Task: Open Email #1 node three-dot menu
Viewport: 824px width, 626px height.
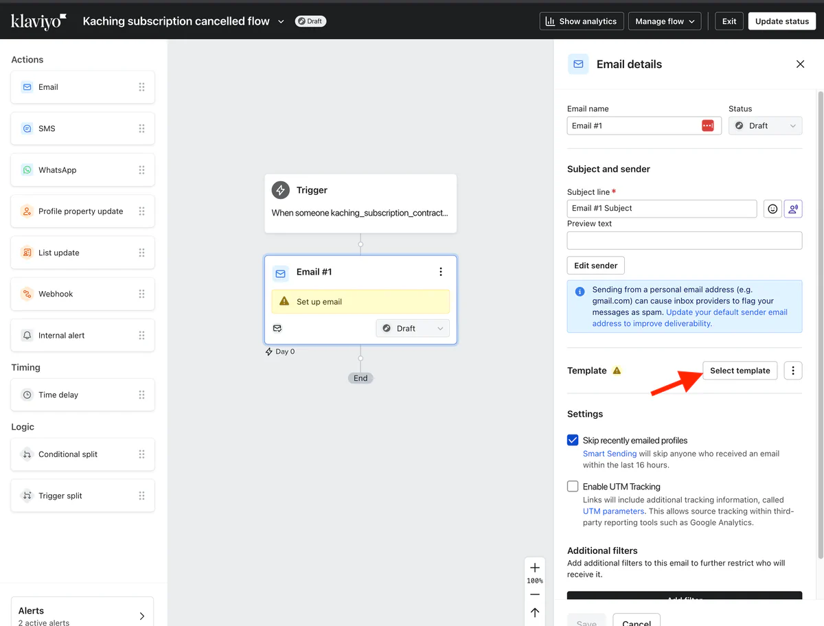Action: pos(441,272)
